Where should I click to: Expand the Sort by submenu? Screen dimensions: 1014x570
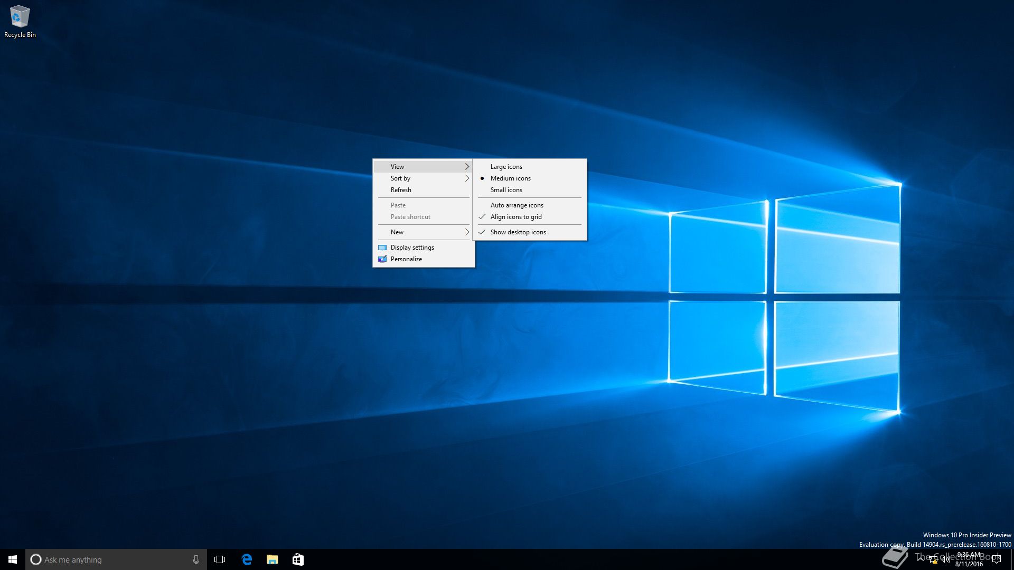pos(422,178)
